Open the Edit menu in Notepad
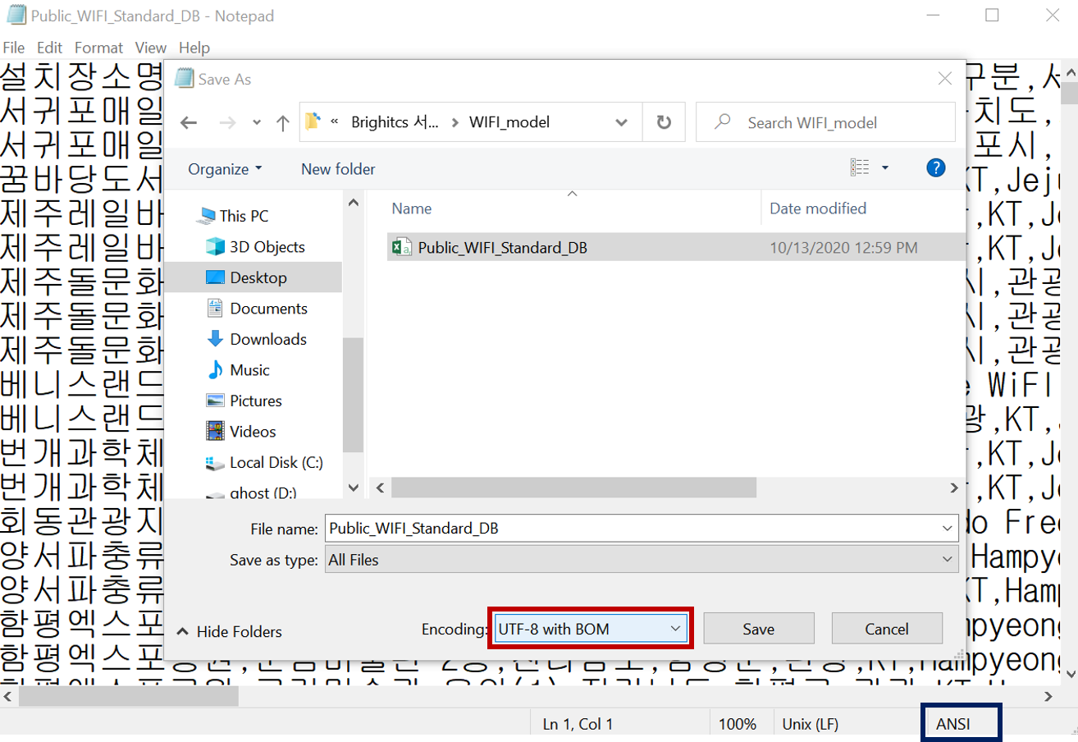This screenshot has width=1078, height=742. tap(49, 48)
